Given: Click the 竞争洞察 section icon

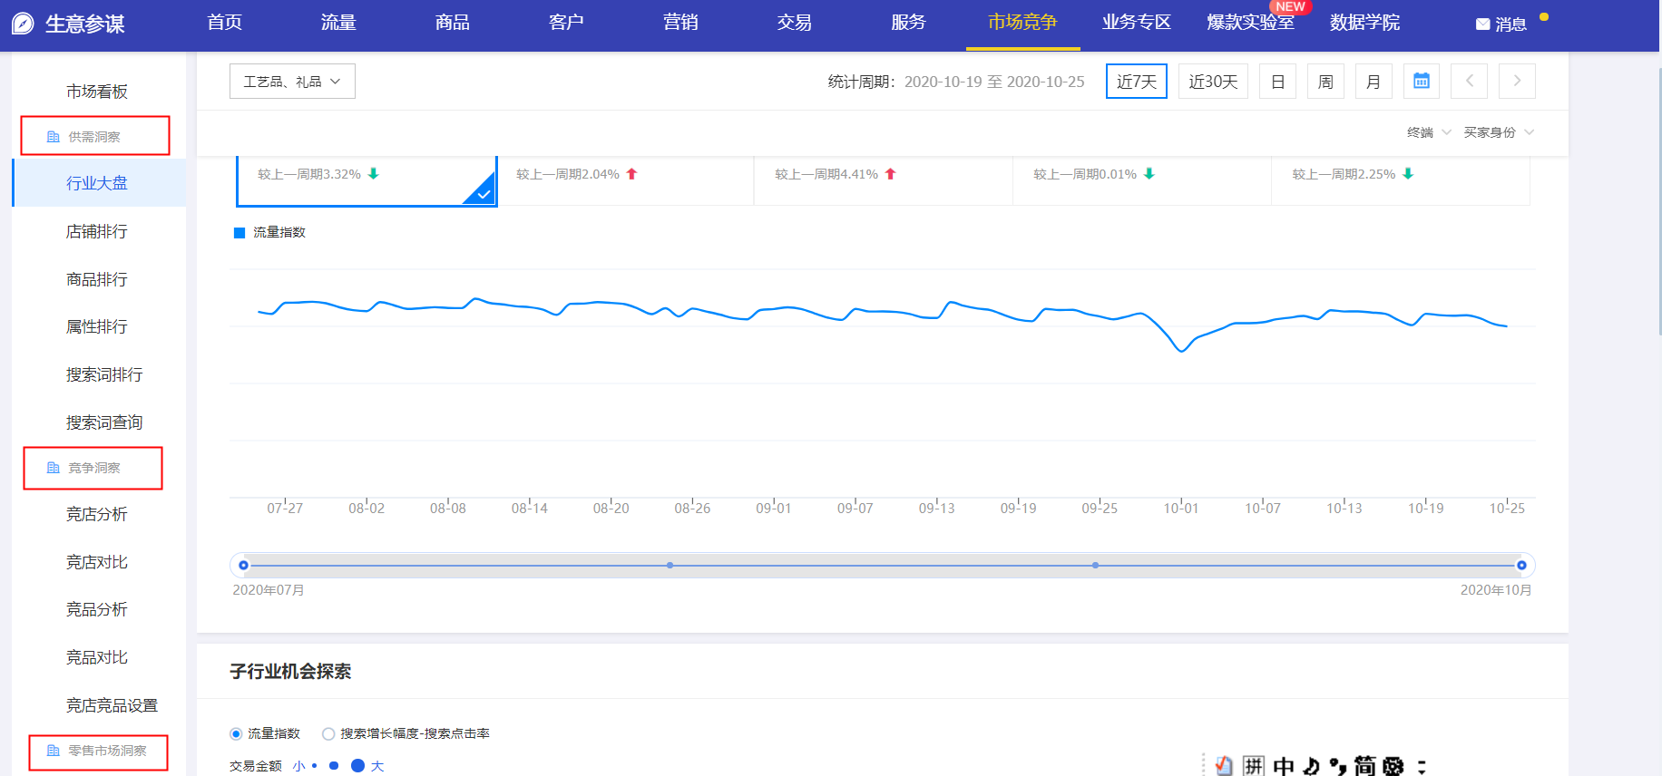Looking at the screenshot, I should [x=54, y=468].
